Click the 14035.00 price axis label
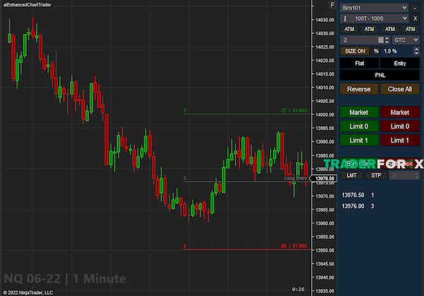 [325, 20]
